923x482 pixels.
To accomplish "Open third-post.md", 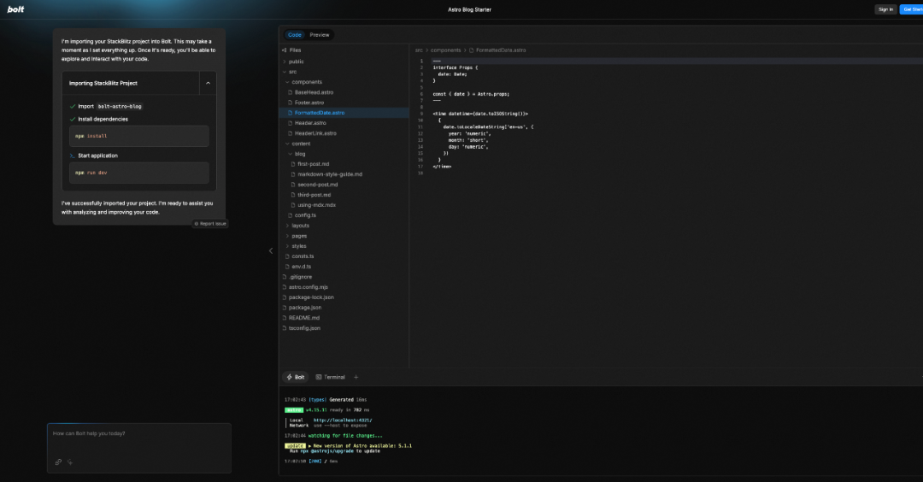I will pos(314,195).
